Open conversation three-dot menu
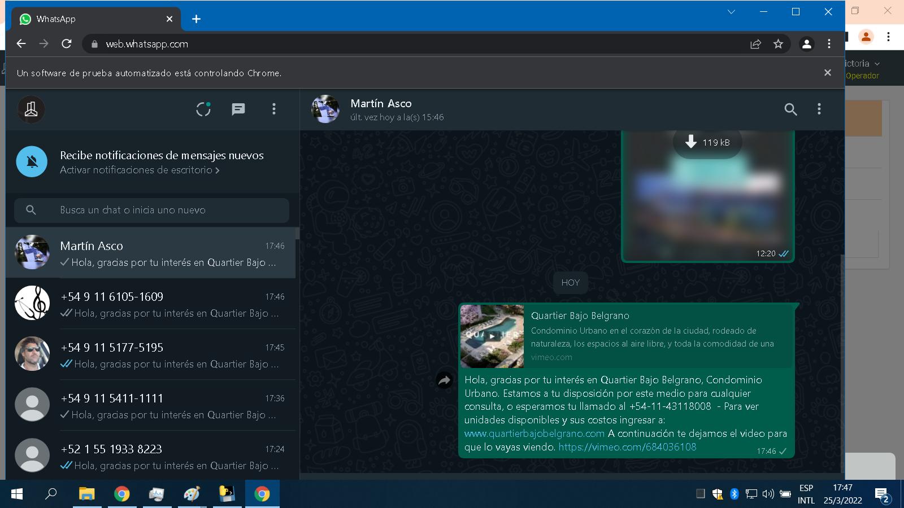 819,109
